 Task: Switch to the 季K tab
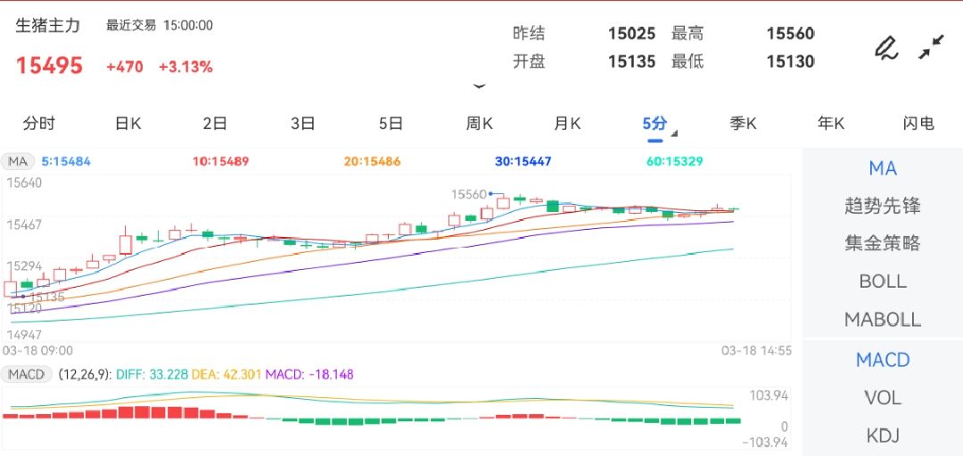pyautogui.click(x=743, y=124)
